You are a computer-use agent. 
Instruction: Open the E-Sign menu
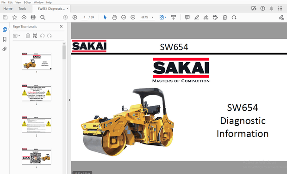point(27,2)
